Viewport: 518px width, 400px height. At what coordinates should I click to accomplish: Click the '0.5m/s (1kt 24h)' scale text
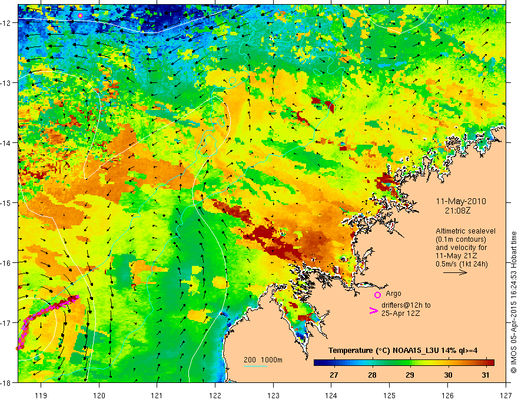pos(461,264)
